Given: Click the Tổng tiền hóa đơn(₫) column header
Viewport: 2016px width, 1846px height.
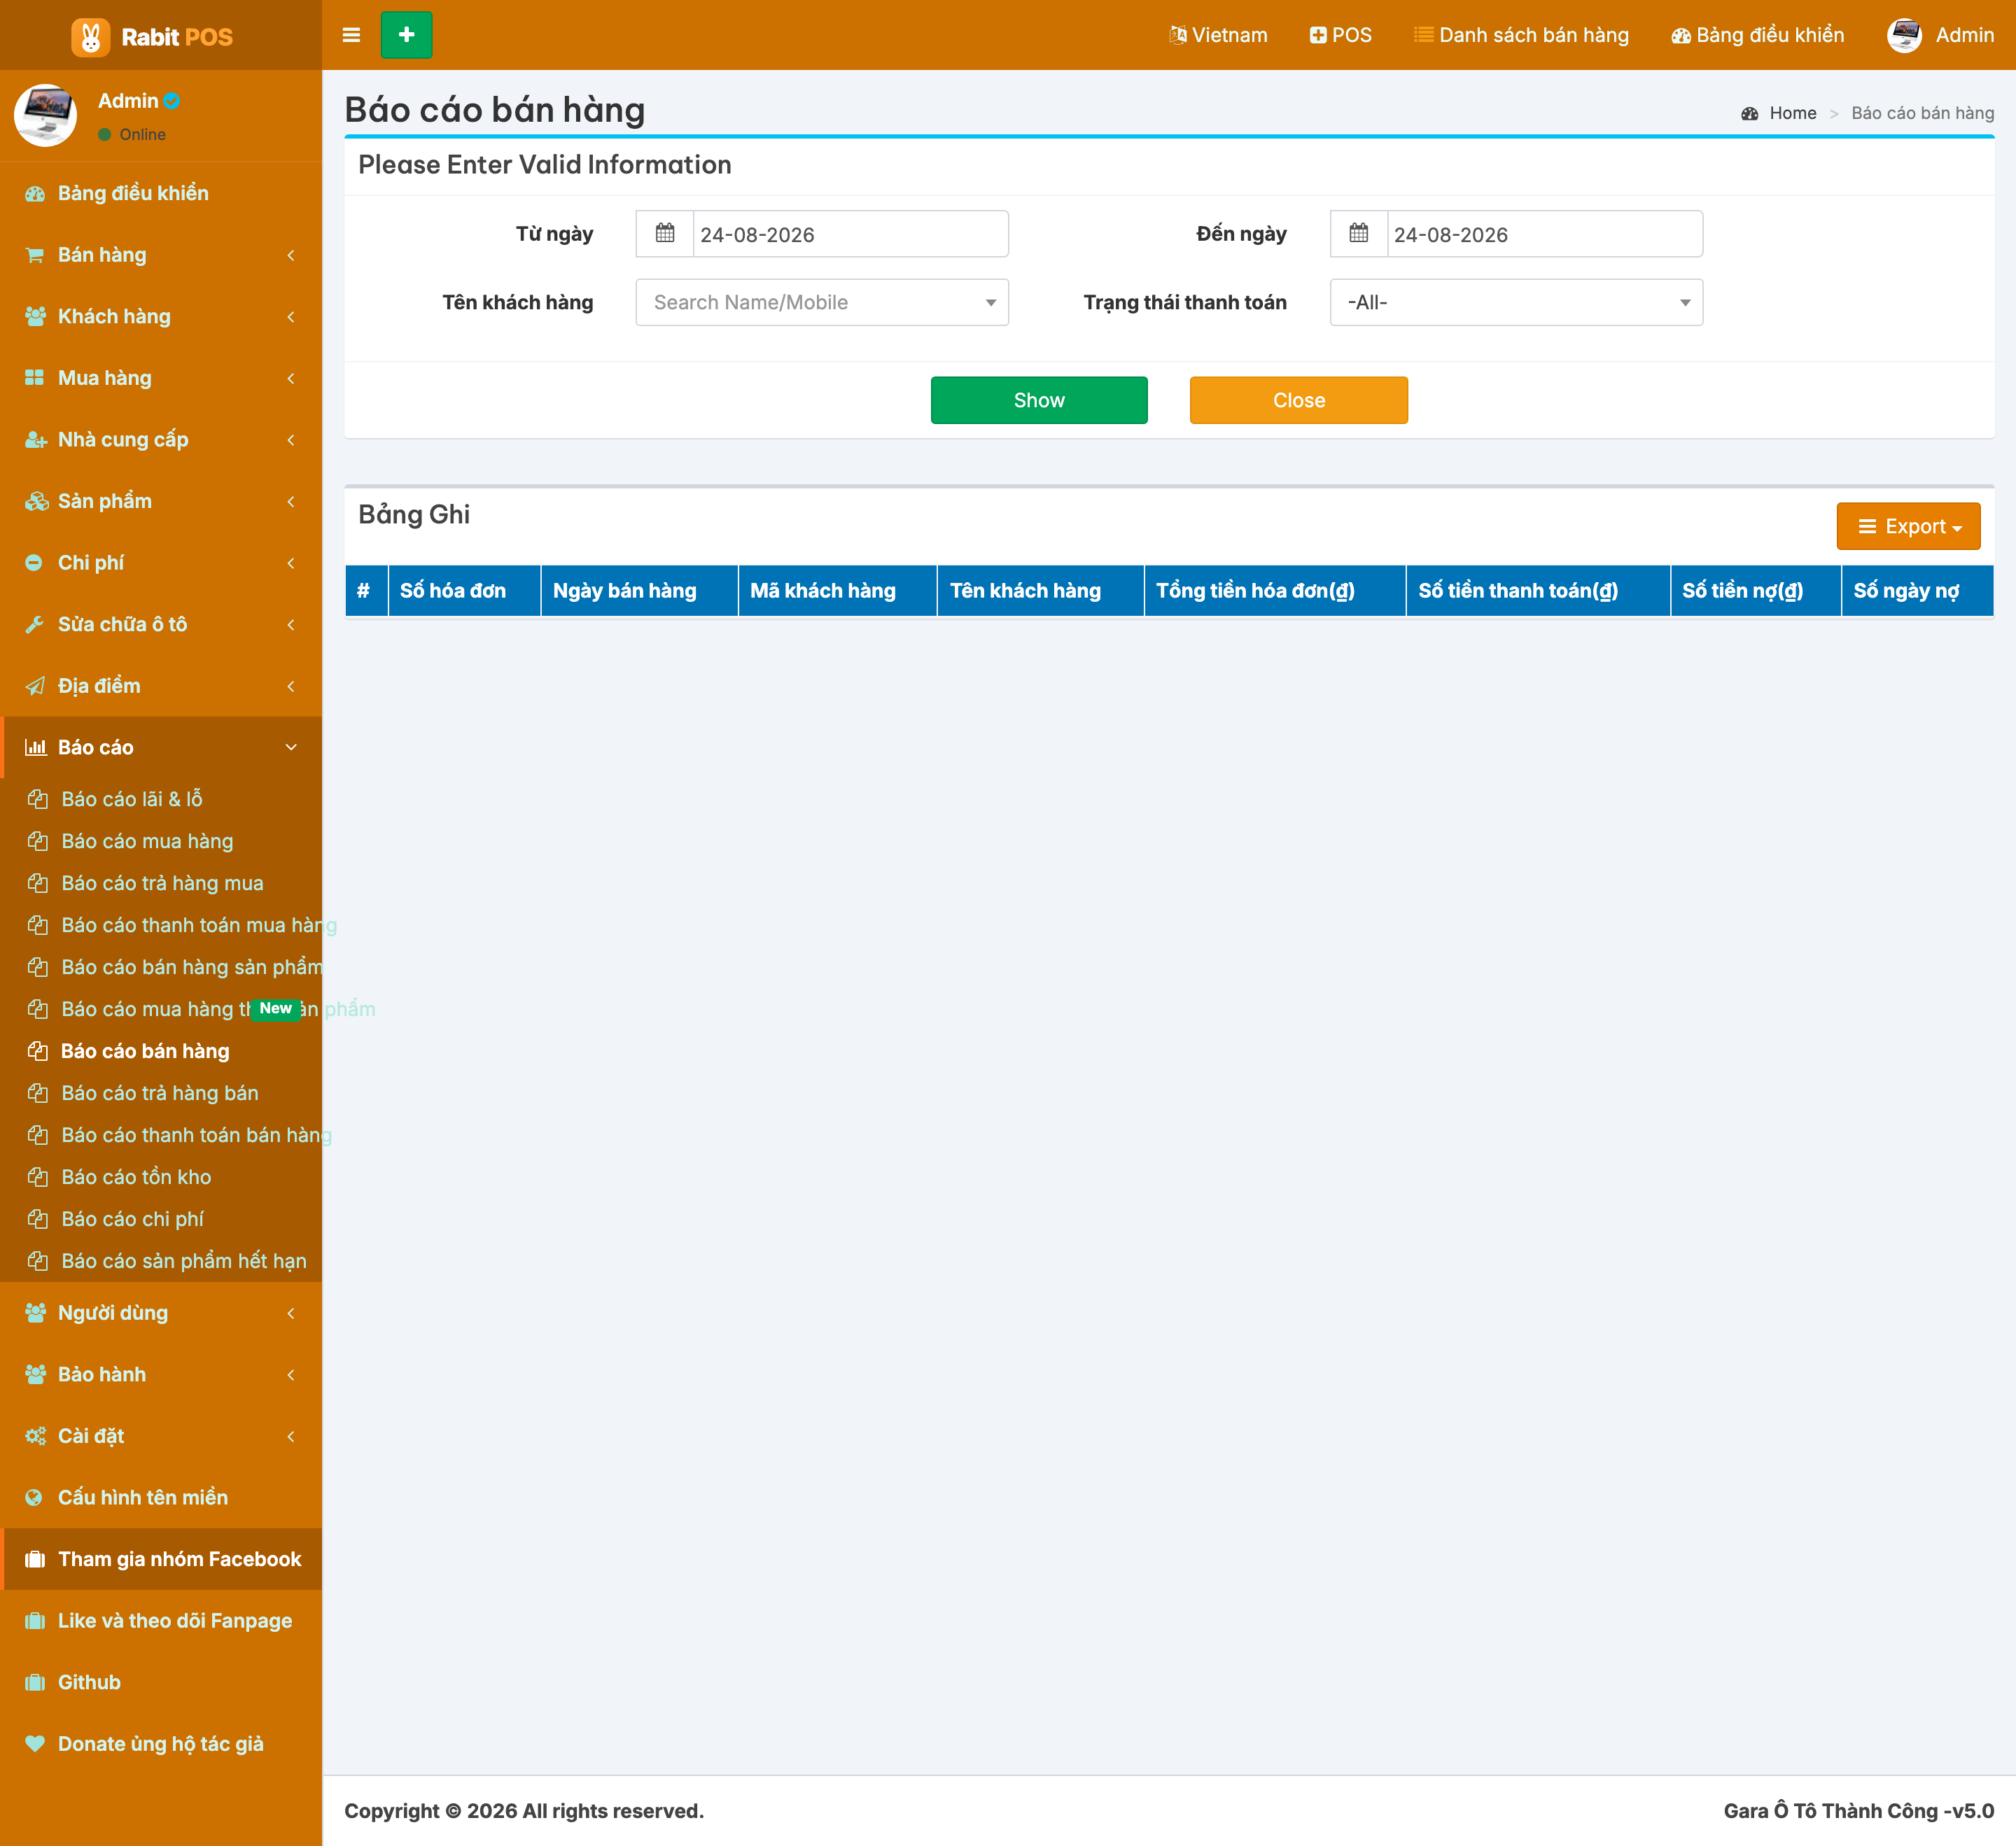Looking at the screenshot, I should tap(1274, 591).
